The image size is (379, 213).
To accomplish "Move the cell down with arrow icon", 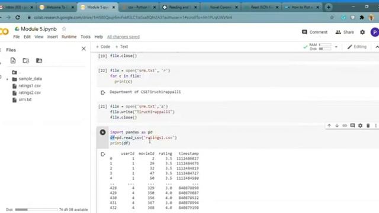I will tap(337, 125).
